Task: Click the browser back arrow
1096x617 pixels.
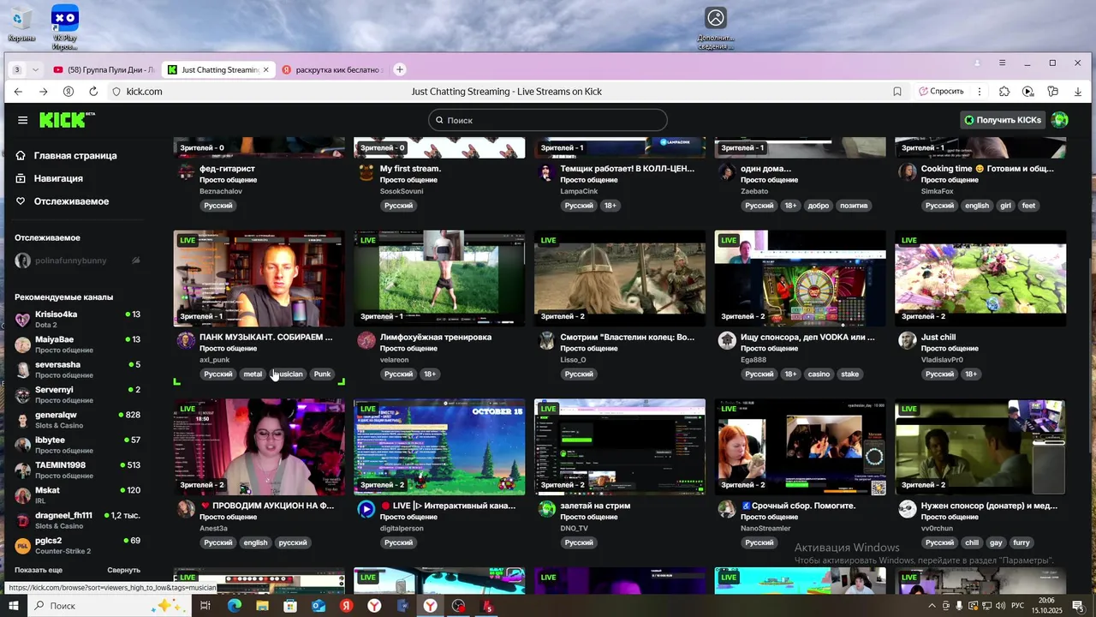Action: click(x=18, y=92)
